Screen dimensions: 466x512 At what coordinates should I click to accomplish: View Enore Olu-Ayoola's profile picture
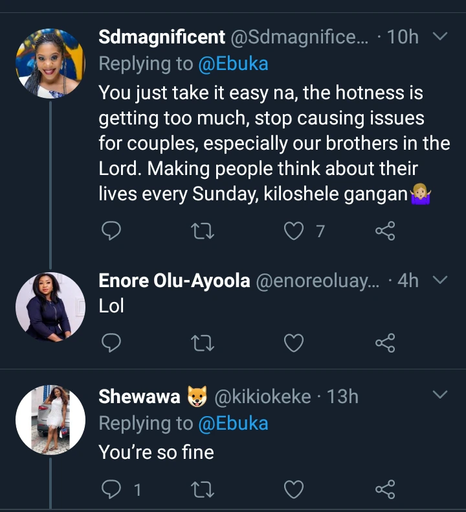(x=50, y=307)
